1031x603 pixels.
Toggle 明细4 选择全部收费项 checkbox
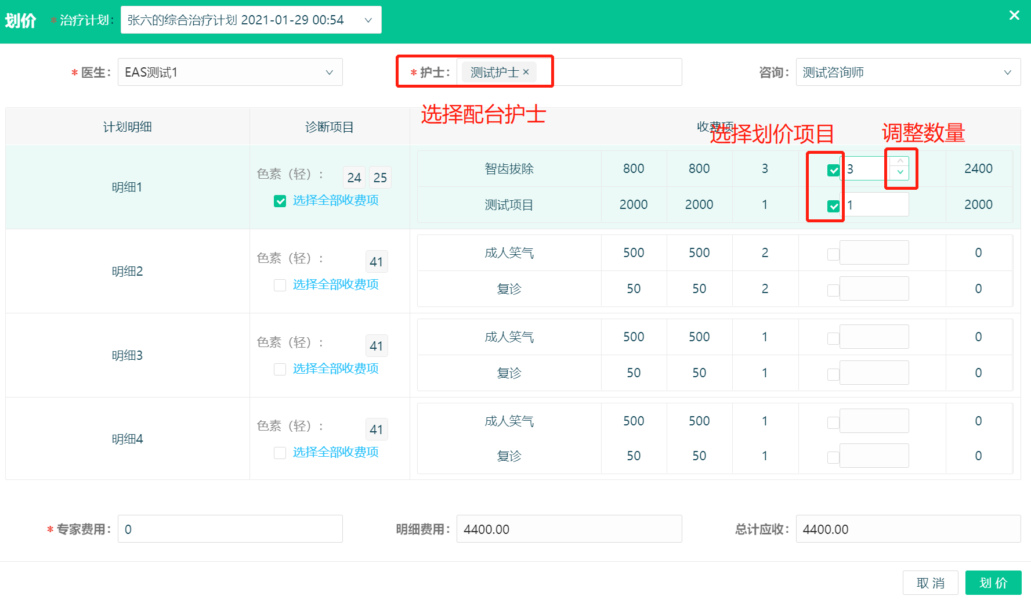point(280,453)
